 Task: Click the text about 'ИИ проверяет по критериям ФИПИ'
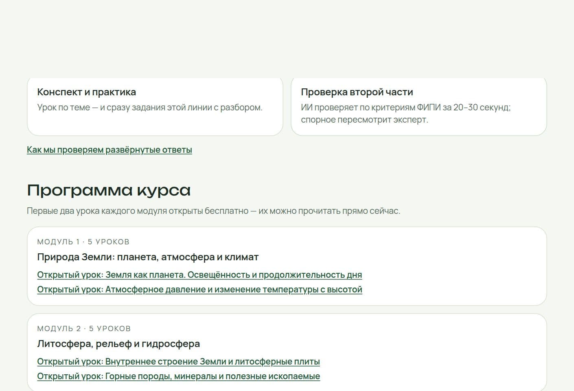click(x=406, y=114)
